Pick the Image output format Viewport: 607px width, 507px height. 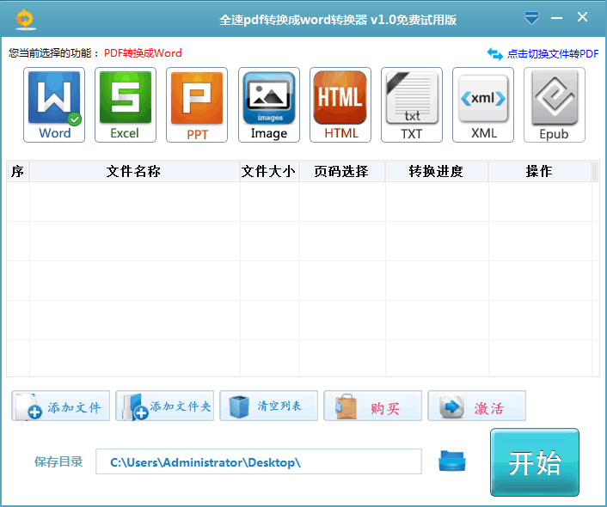point(268,105)
